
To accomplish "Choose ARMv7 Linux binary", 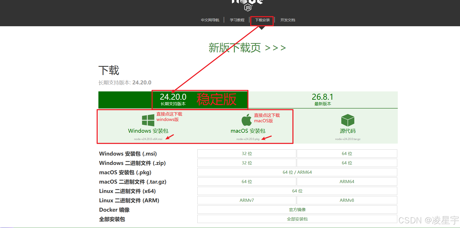I will 247,200.
